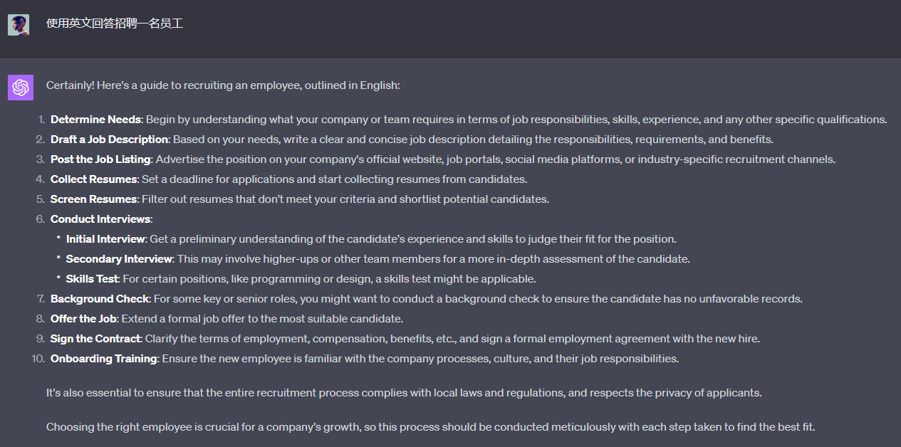The width and height of the screenshot is (901, 447).
Task: Click "Post the Job Listing" bold text
Action: (x=100, y=159)
